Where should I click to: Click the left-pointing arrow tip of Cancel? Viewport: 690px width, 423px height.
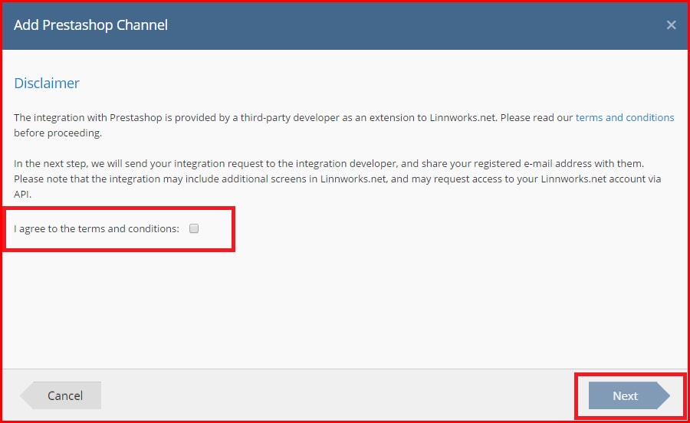click(26, 395)
